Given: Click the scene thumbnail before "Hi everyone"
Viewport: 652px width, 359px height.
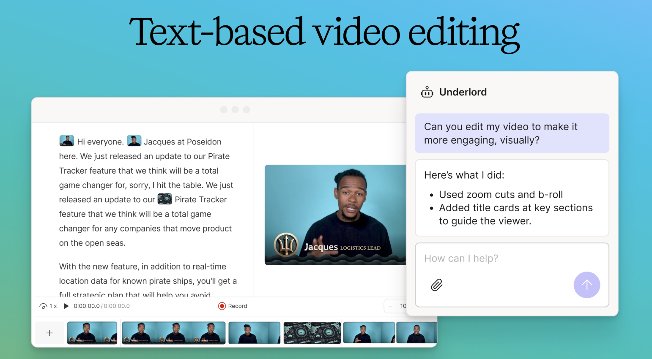Looking at the screenshot, I should 67,141.
